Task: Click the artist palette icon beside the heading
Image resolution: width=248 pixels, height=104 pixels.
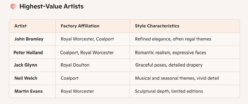Action: coord(13,7)
